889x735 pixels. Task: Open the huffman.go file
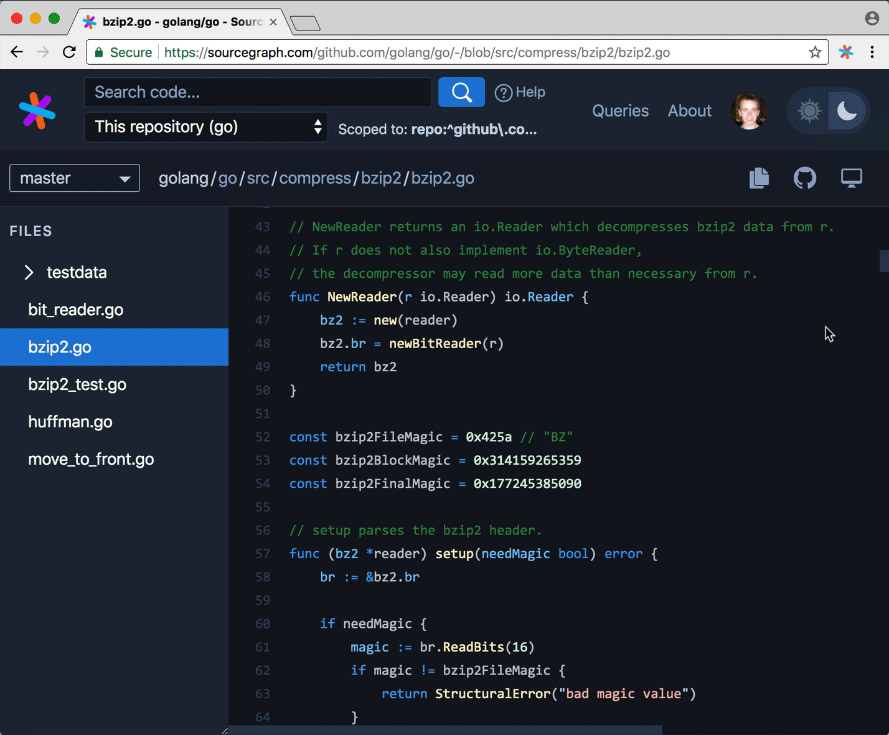click(x=70, y=422)
